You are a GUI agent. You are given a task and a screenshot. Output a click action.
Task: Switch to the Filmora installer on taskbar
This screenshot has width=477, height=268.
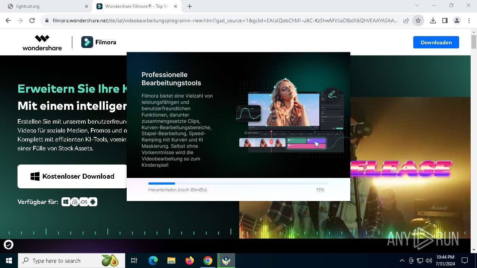tap(226, 261)
